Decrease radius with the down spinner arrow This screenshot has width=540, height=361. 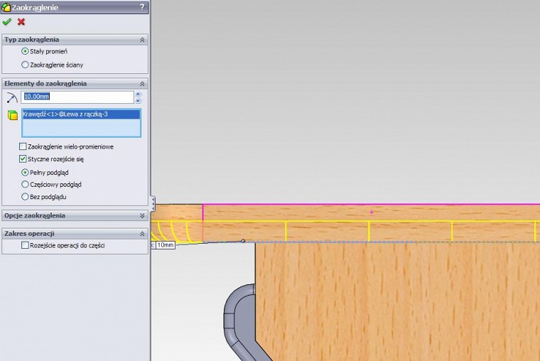coord(138,101)
